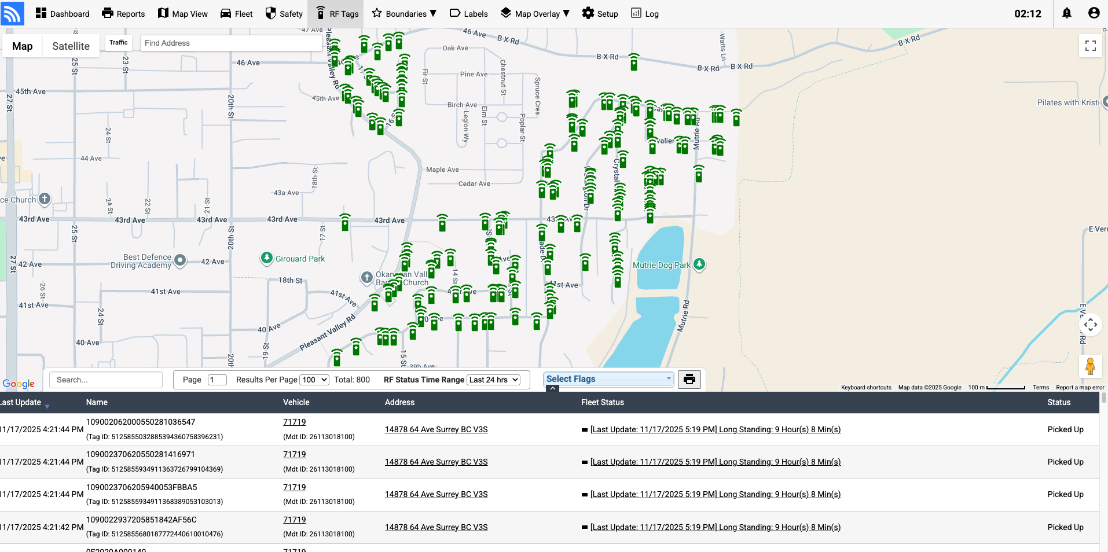The height and width of the screenshot is (552, 1108).
Task: Open the map Terms link
Action: [1041, 388]
